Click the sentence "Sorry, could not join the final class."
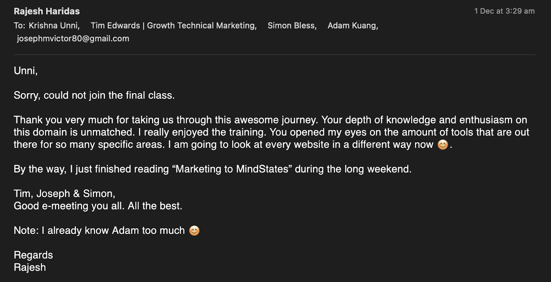The image size is (551, 282). coord(94,95)
